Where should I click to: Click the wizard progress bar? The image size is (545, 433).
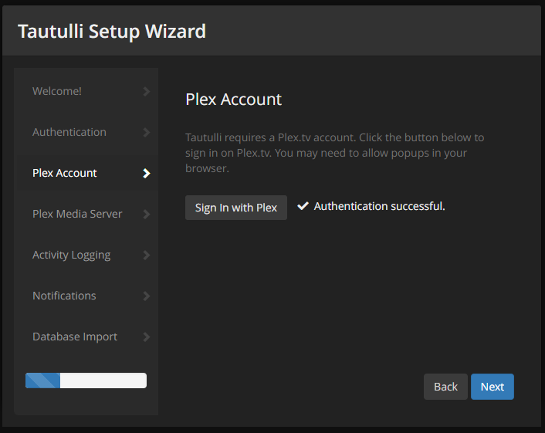point(86,381)
